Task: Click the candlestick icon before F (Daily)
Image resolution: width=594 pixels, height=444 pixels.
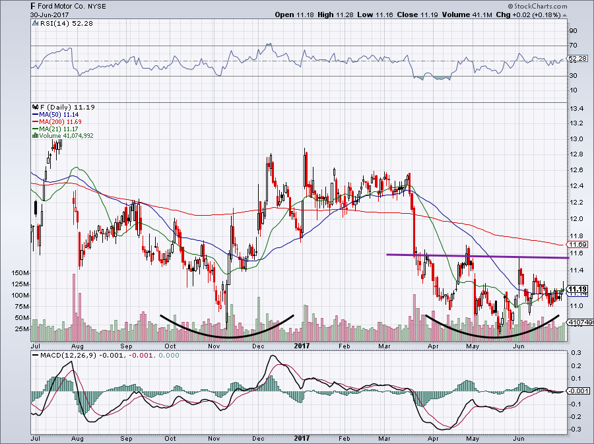Action: click(x=35, y=107)
